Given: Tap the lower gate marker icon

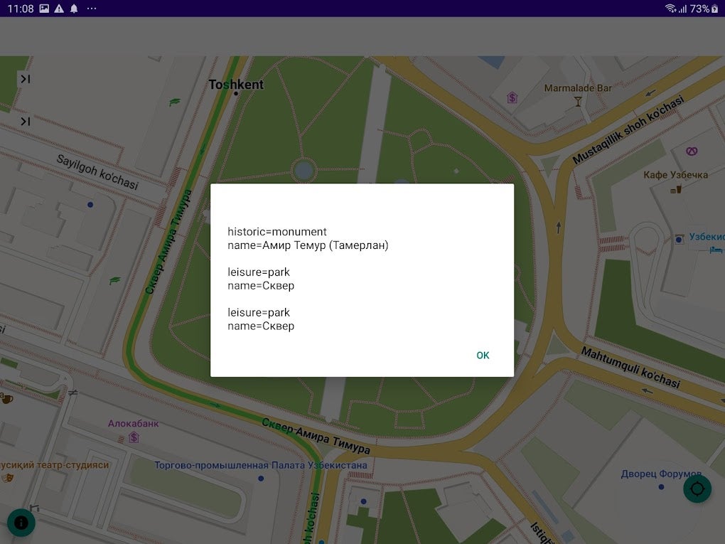Looking at the screenshot, I should [x=25, y=121].
